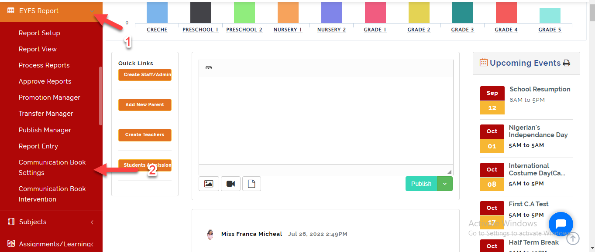595x252 pixels.
Task: Click the scroll-to-top arrow circle
Action: [x=573, y=238]
